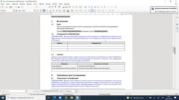Insert a table using the table icon
Image resolution: width=179 pixels, height=100 pixels.
tap(59, 7)
